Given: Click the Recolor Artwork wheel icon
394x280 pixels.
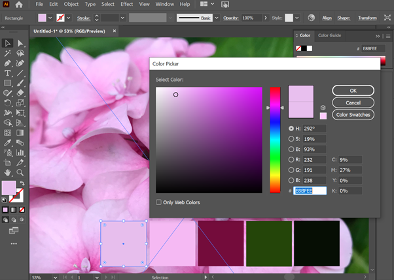Looking at the screenshot, I should pos(312,18).
